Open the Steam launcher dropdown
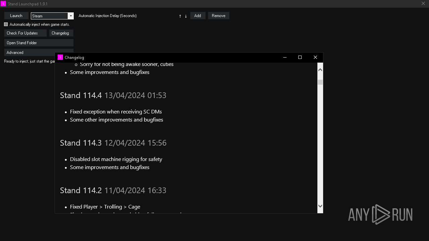Screen dimensions: 429x241 (x=70, y=16)
